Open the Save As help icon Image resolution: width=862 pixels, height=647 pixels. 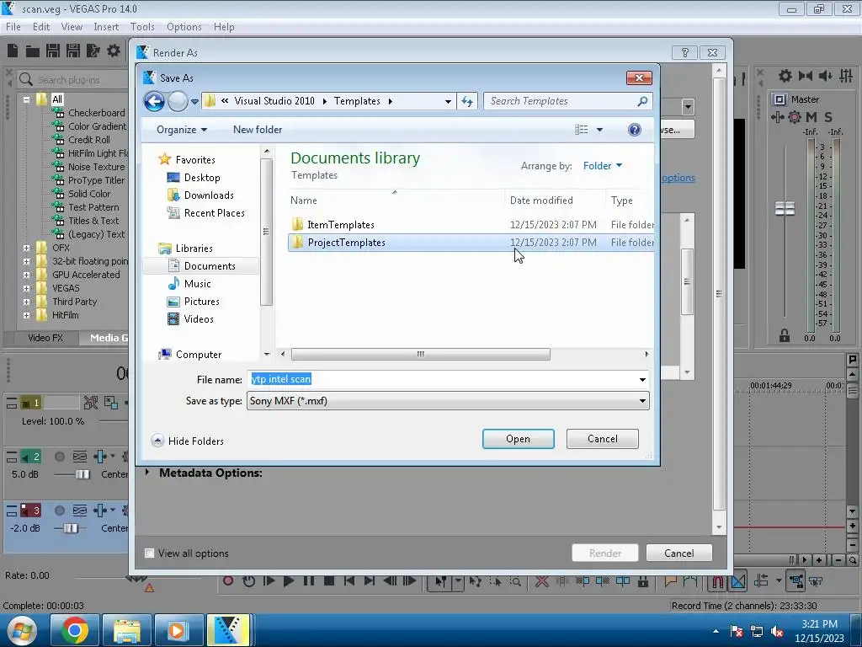(x=634, y=129)
